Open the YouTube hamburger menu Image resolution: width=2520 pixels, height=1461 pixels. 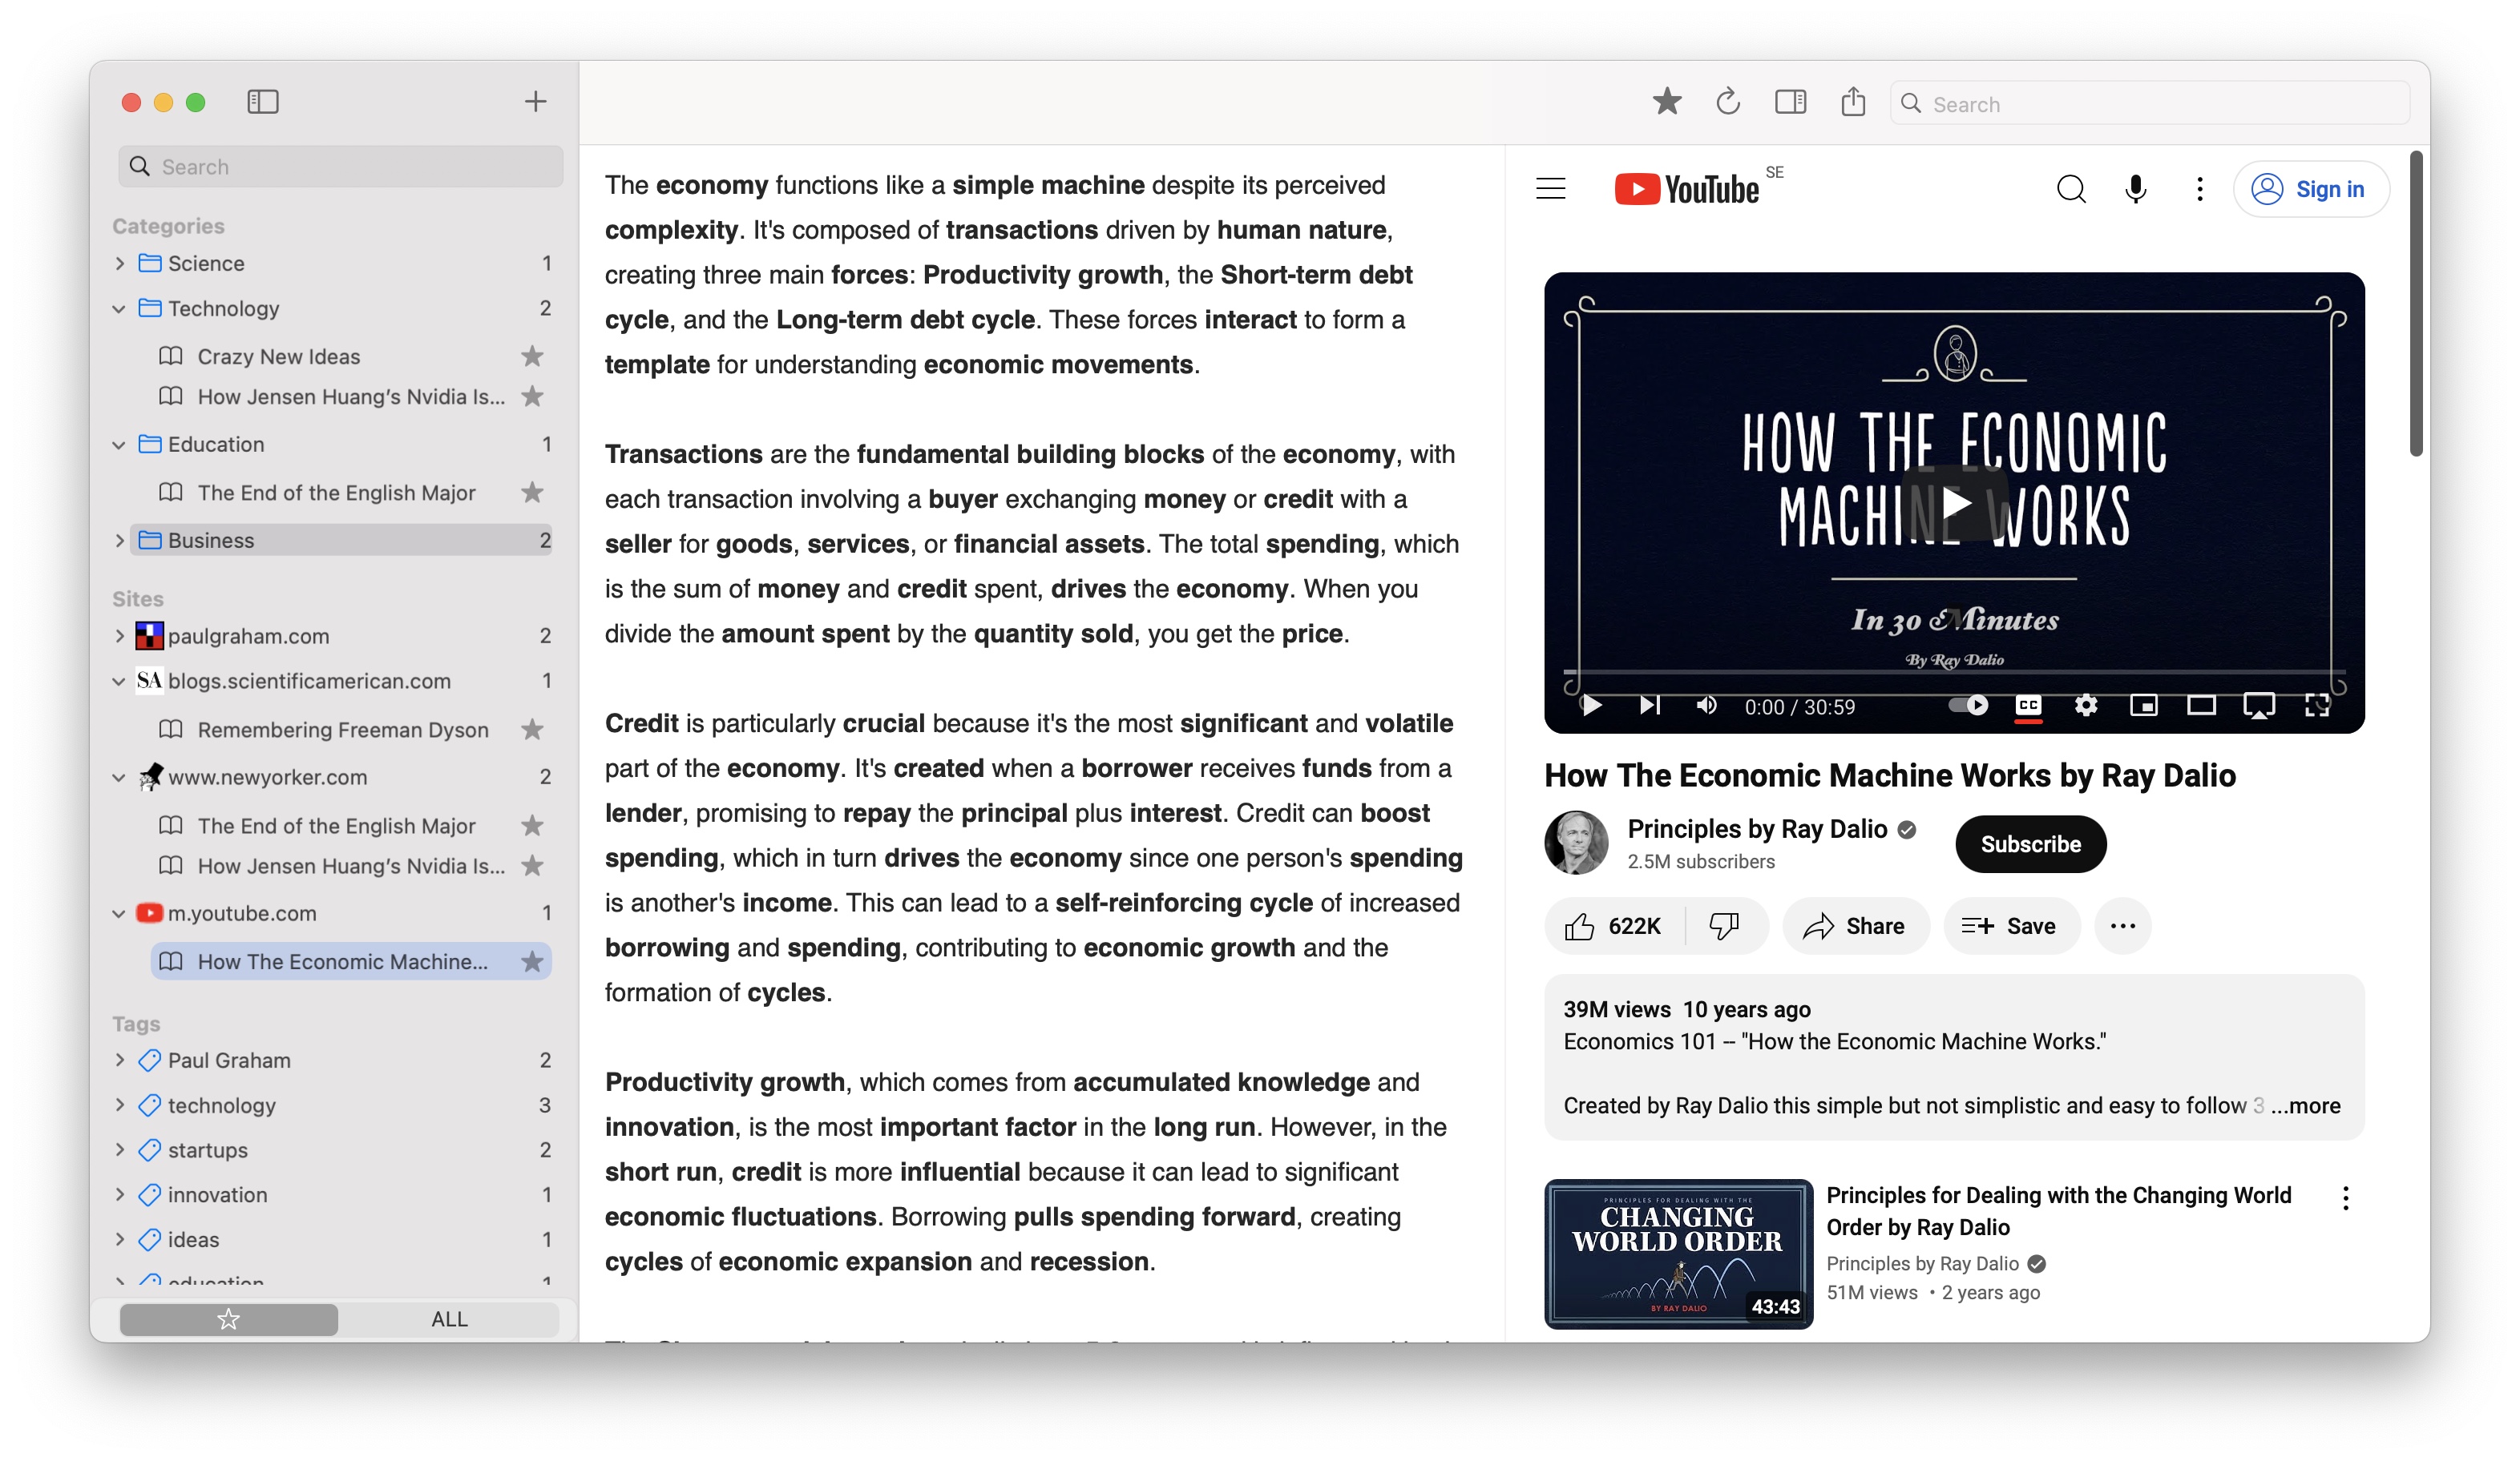coord(1550,189)
